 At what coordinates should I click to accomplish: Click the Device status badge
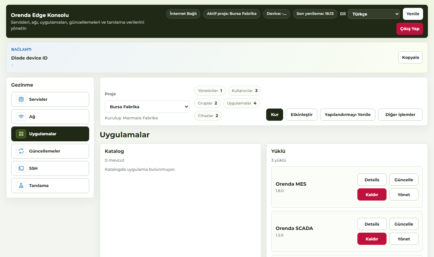click(x=277, y=14)
